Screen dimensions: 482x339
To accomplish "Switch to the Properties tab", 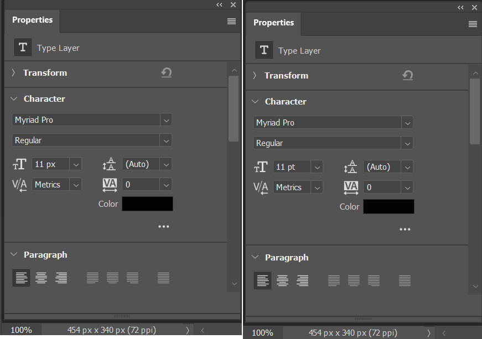I will (32, 20).
